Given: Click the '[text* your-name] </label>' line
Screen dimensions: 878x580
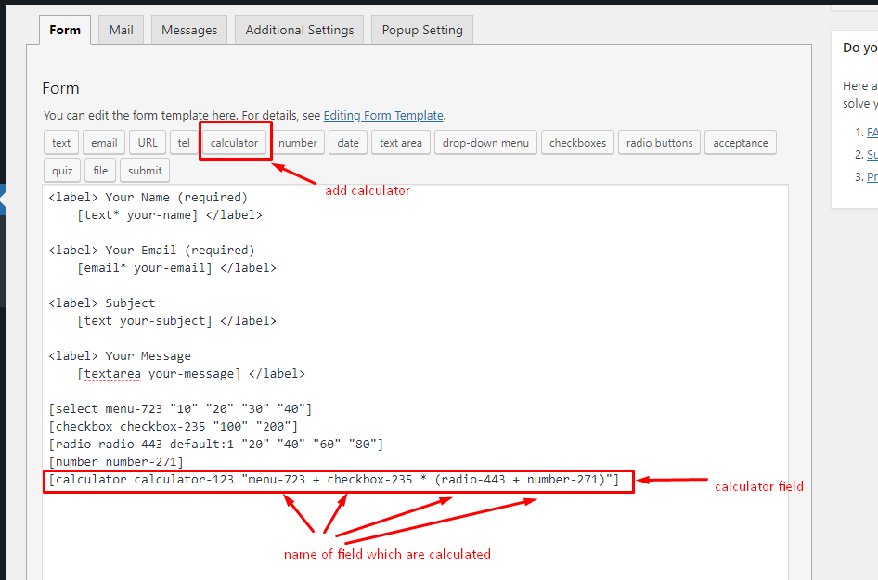Looking at the screenshot, I should 170,215.
